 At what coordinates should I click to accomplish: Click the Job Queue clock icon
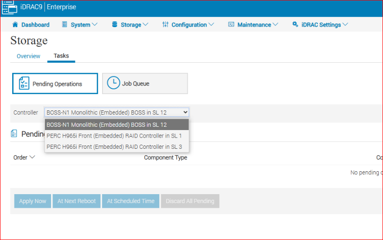coord(113,83)
